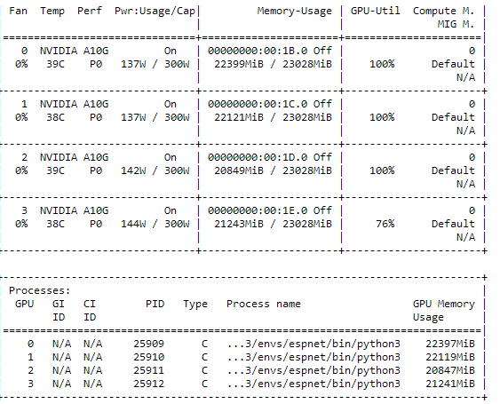Click 100% utilization in the 22121MiB row
500x404 pixels.
tap(382, 117)
